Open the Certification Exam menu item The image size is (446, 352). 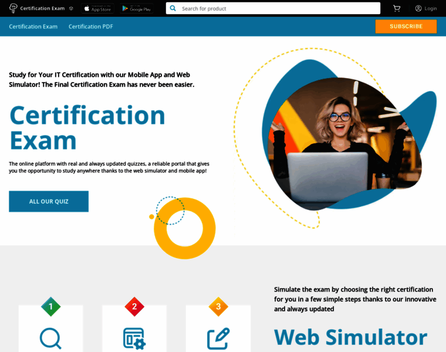pos(33,26)
